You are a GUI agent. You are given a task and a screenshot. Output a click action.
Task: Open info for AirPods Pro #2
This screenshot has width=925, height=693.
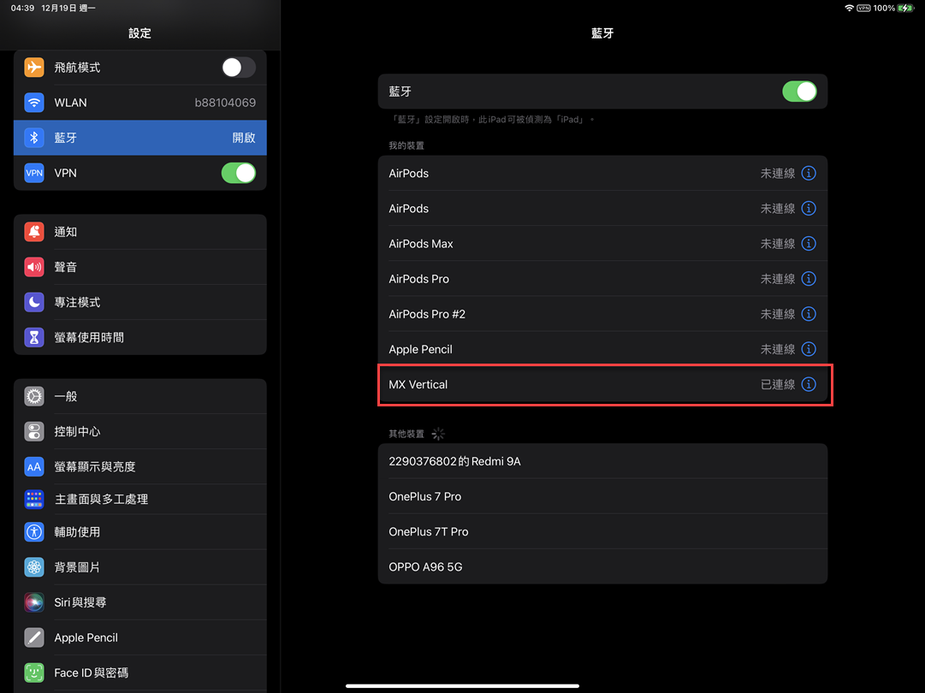pos(809,314)
